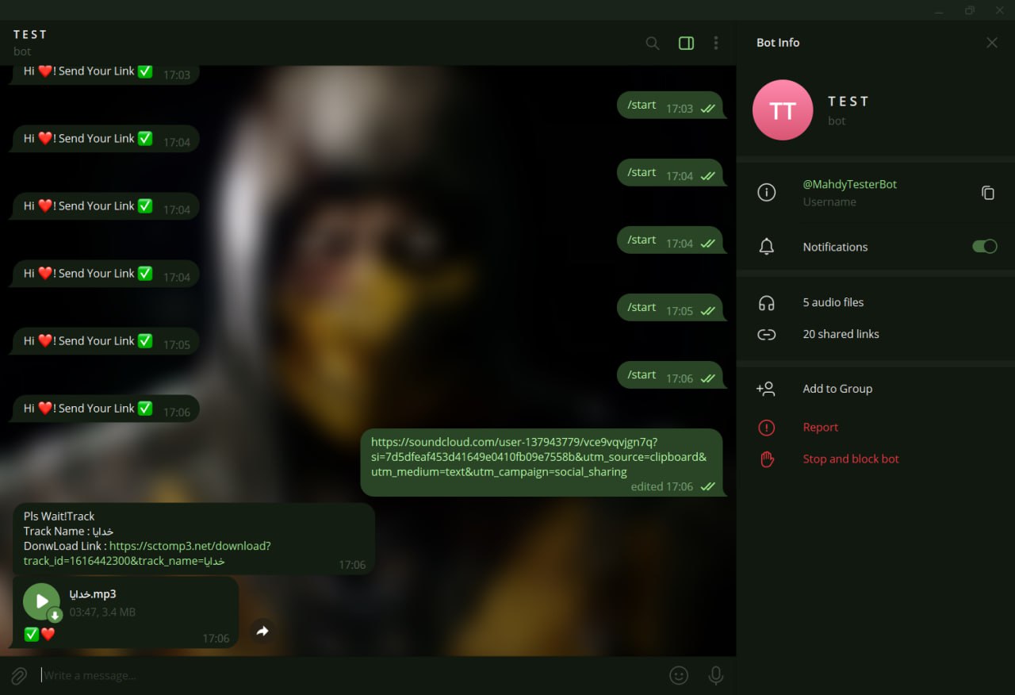Focus the Write a message input field
This screenshot has height=695, width=1015.
(350, 676)
